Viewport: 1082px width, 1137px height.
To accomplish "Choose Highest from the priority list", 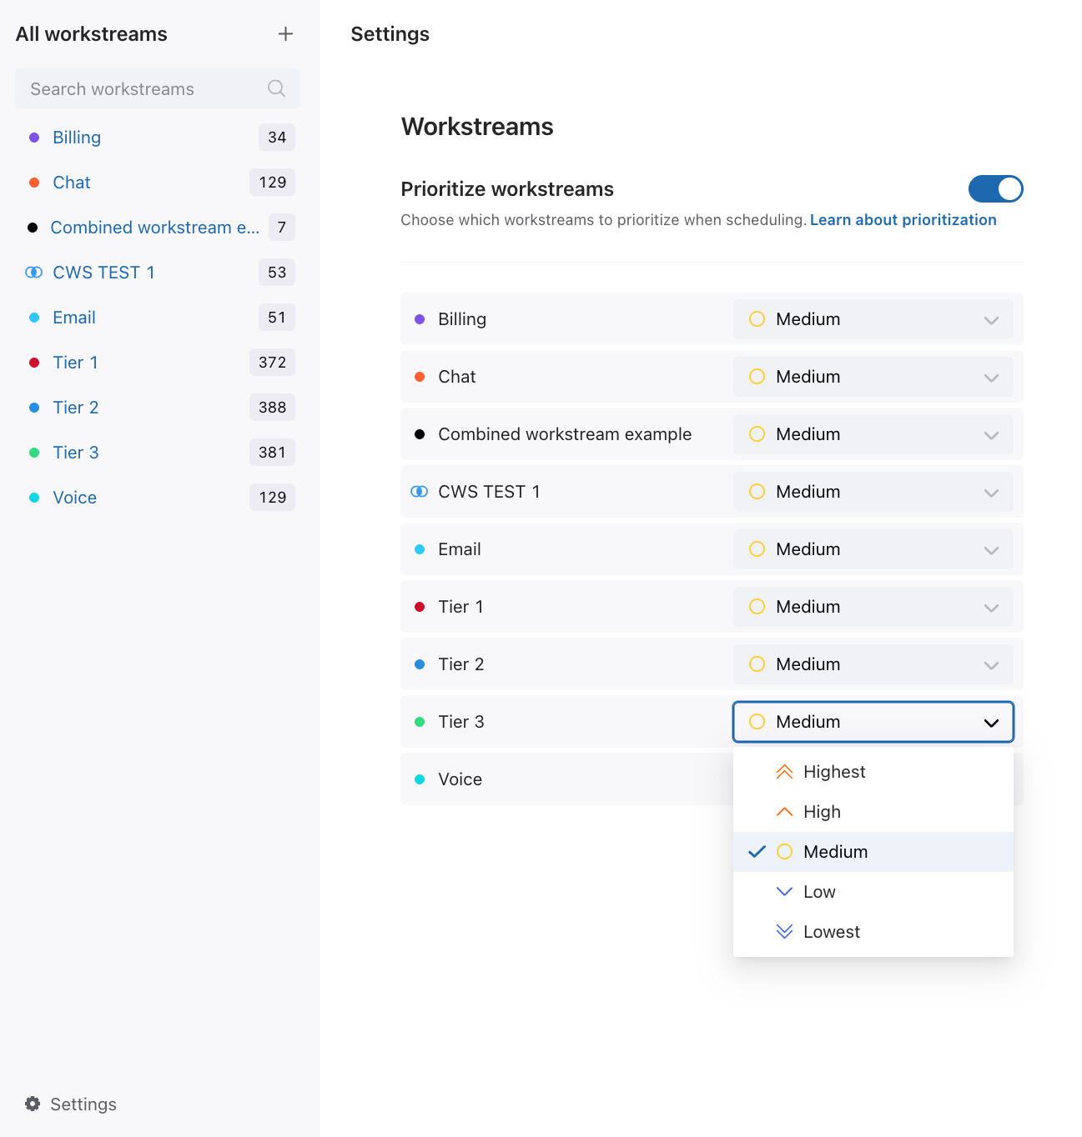I will tap(834, 772).
